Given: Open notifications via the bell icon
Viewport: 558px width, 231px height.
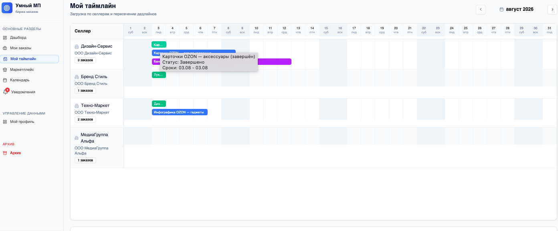Looking at the screenshot, I should 5,92.
